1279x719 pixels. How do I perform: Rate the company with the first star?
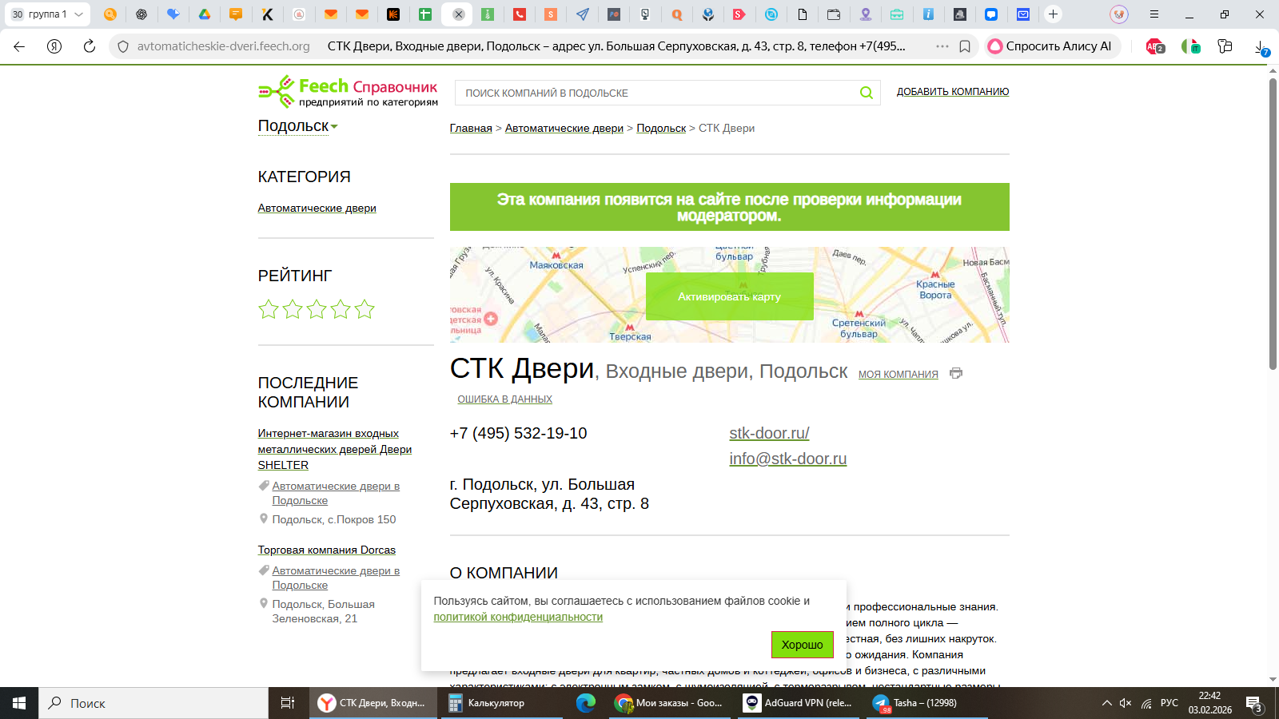click(269, 309)
